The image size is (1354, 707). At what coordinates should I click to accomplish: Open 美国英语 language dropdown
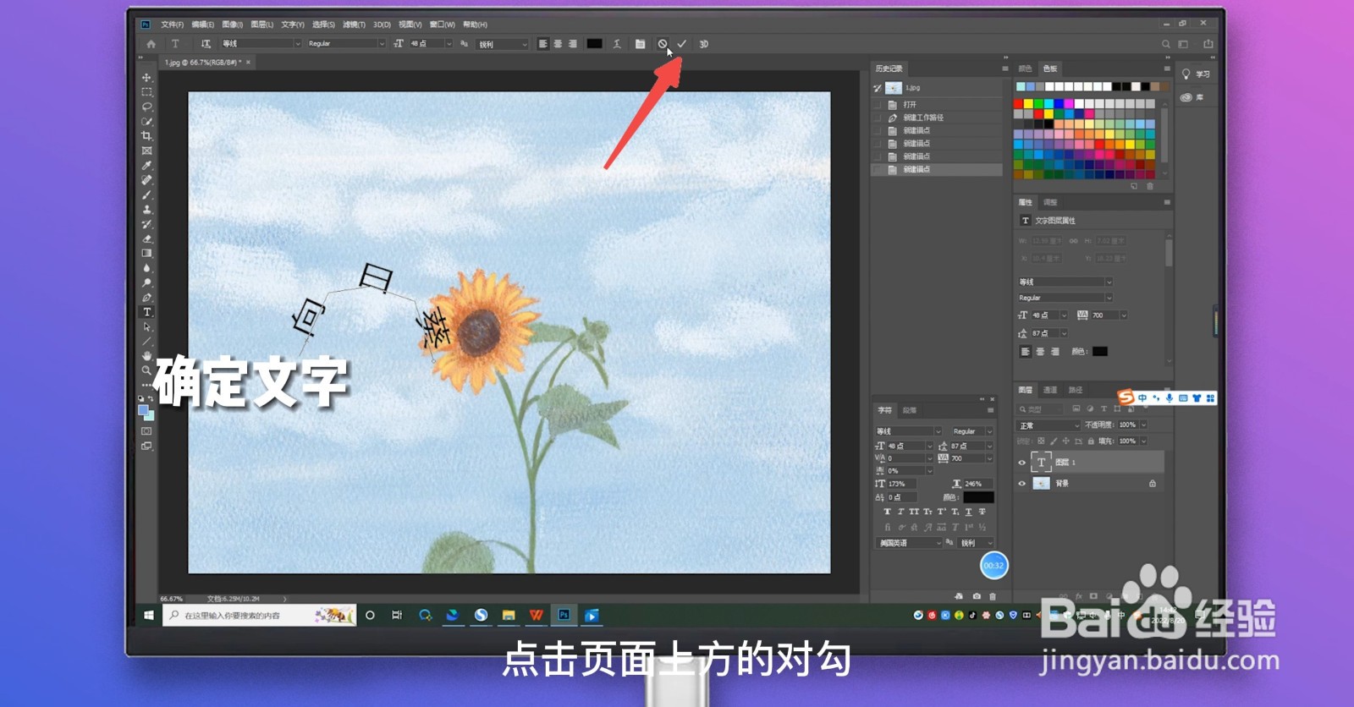click(x=909, y=543)
